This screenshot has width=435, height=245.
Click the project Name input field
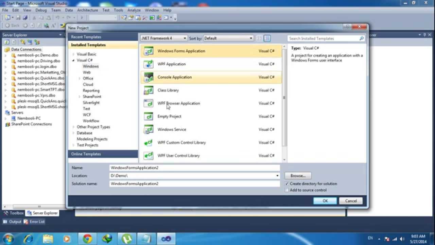195,168
